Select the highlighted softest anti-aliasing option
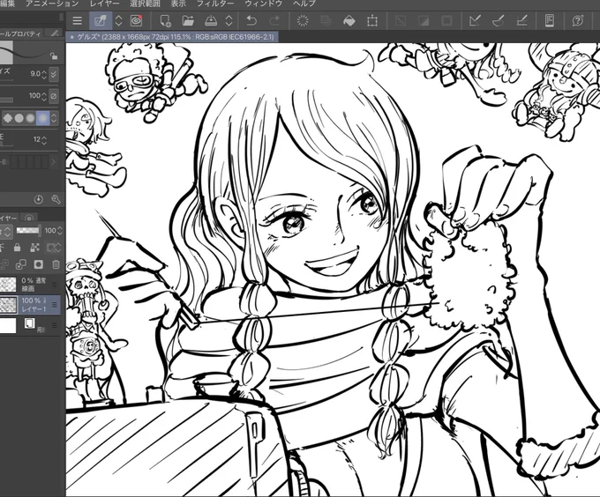Viewport: 600px width, 497px height. (x=43, y=118)
